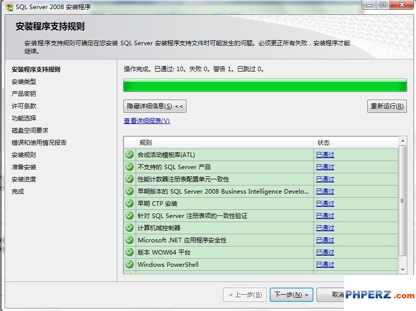Click rule text Windows PowerShell
This screenshot has width=416, height=311.
[168, 265]
